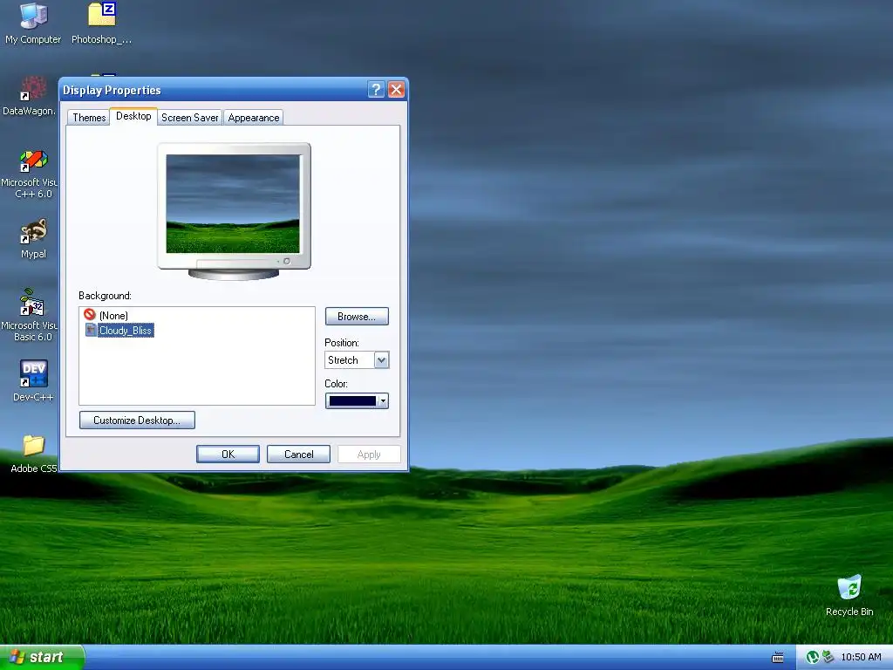The width and height of the screenshot is (893, 670).
Task: Click the network connection tray icon
Action: coord(828,657)
